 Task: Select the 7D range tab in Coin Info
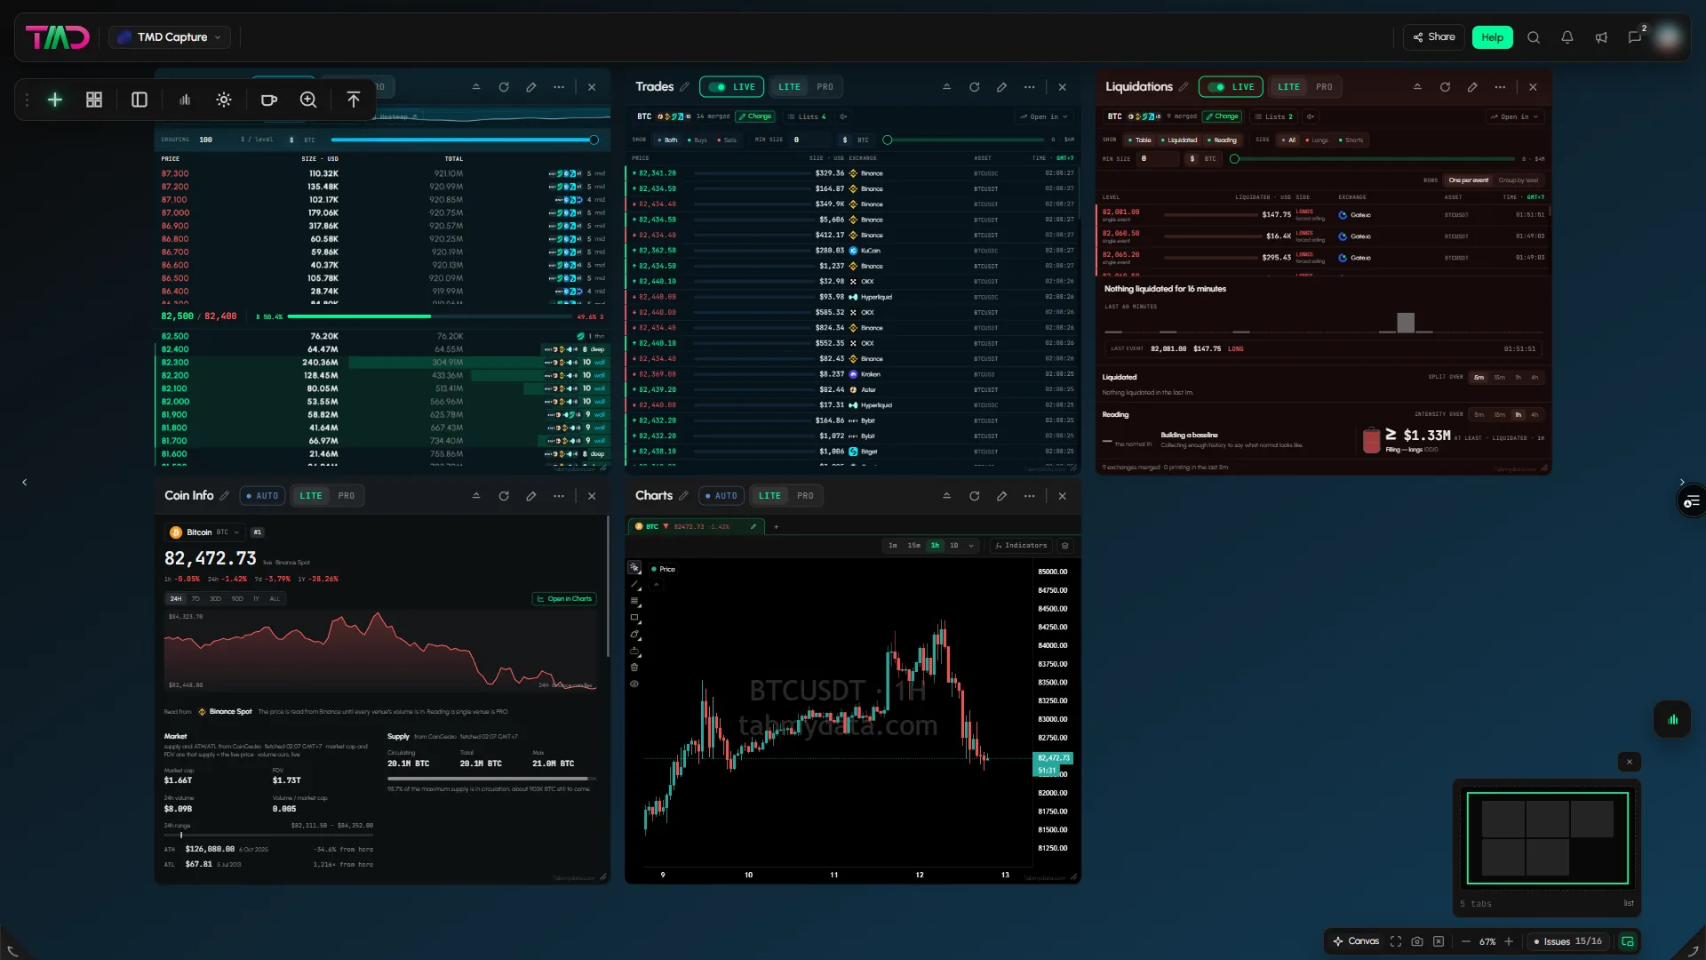tap(195, 599)
